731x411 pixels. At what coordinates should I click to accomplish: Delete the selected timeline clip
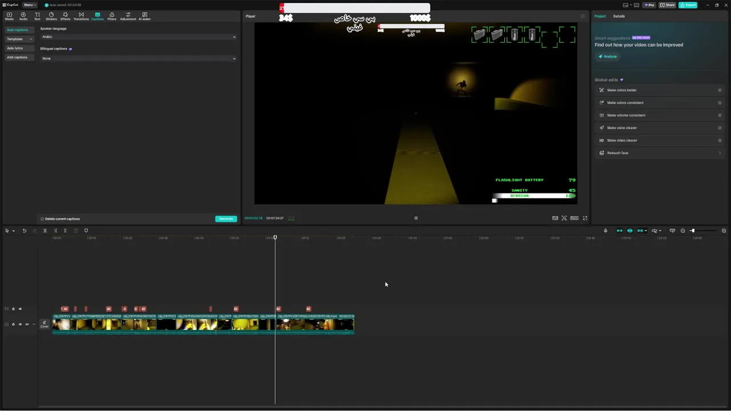click(x=76, y=231)
